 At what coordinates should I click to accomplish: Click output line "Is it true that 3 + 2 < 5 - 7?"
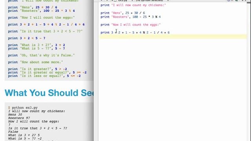(38, 128)
